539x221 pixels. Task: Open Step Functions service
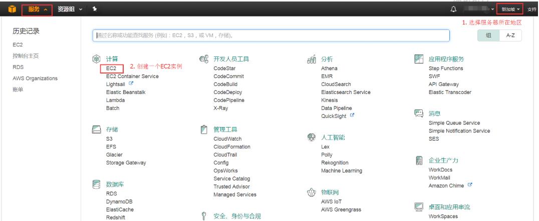pyautogui.click(x=446, y=68)
